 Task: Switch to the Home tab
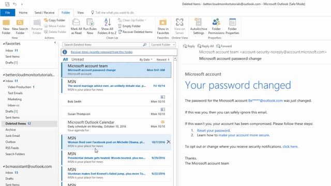point(23,12)
